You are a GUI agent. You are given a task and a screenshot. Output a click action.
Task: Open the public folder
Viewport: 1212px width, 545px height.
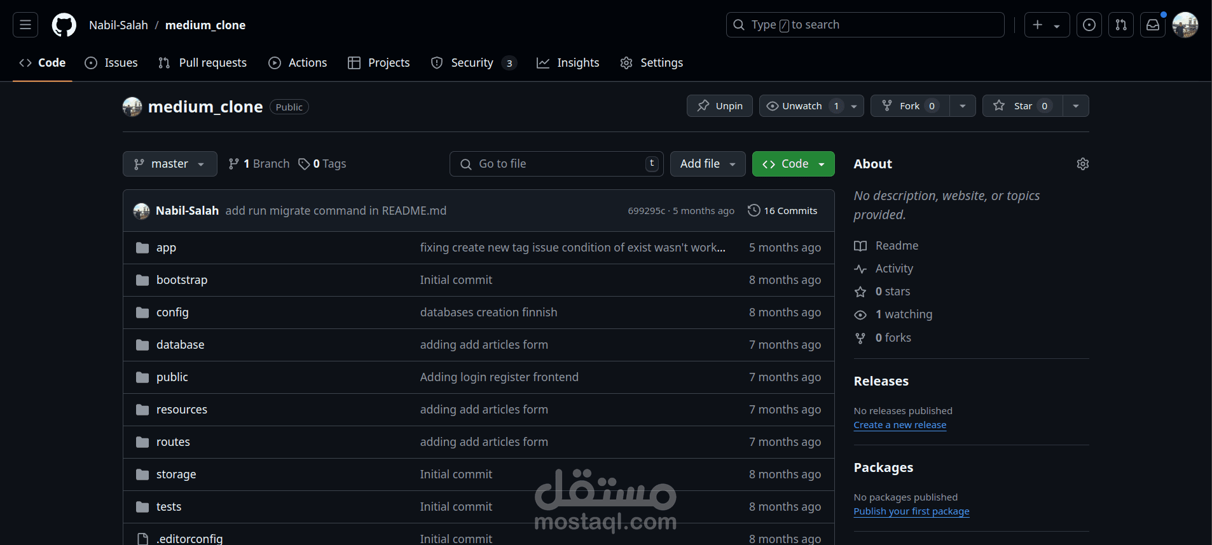tap(172, 377)
